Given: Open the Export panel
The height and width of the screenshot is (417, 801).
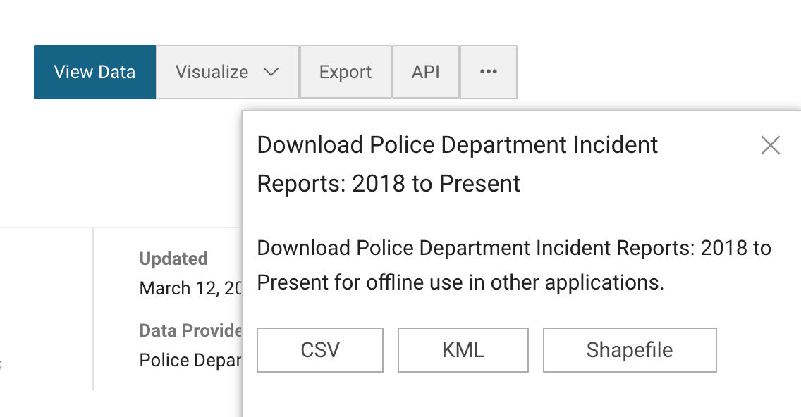Looking at the screenshot, I should click(346, 72).
